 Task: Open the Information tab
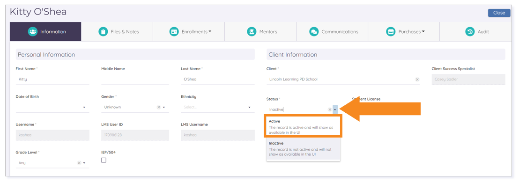[x=46, y=32]
